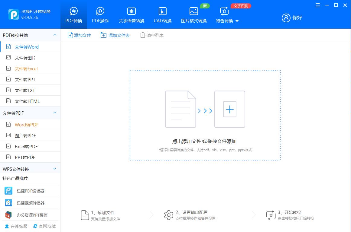Switch to PDF操作 tab
The height and width of the screenshot is (232, 351).
point(100,15)
